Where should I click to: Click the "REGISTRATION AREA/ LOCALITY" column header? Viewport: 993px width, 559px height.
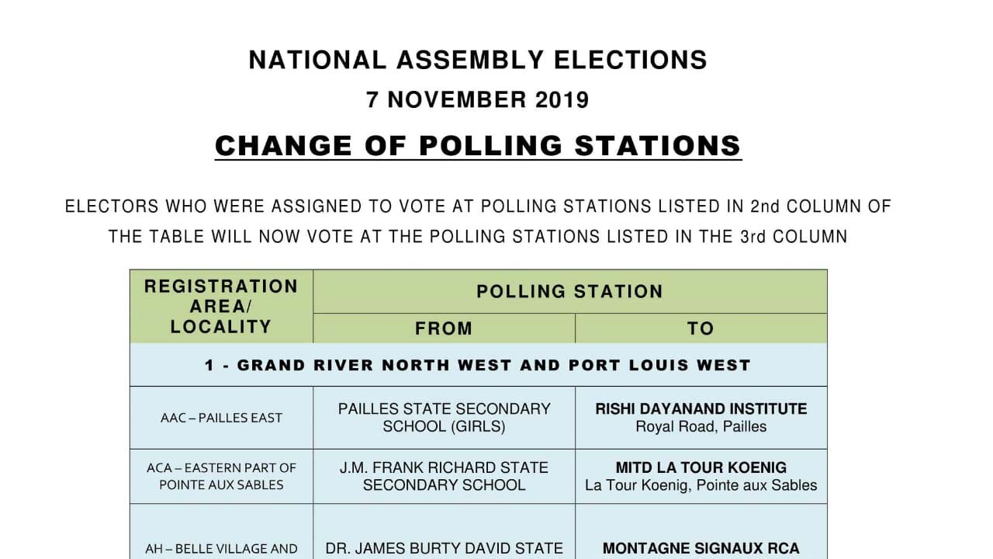[x=221, y=307]
